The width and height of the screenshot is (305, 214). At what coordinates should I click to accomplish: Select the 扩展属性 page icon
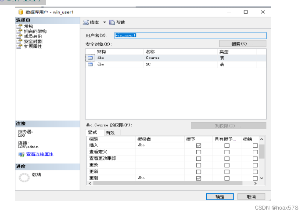click(19, 47)
